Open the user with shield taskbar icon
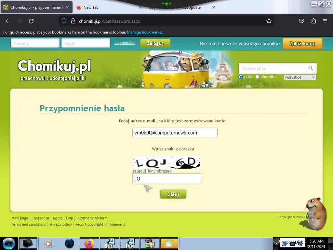Viewport: 333px width, 250px height. (150, 243)
